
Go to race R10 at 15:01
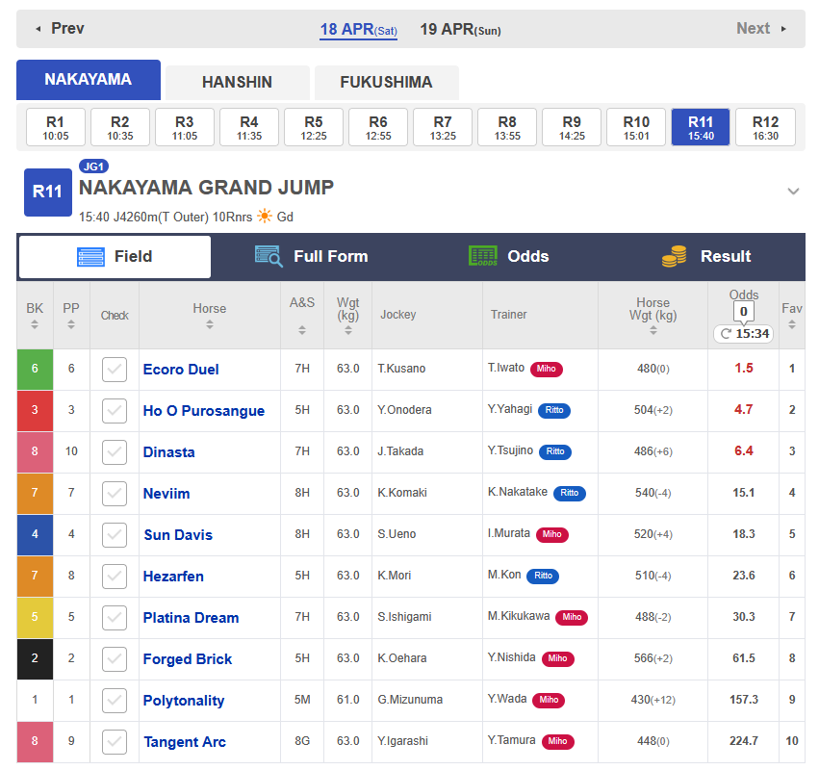636,127
